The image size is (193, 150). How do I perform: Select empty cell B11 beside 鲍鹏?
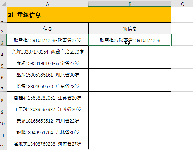[x=130, y=132]
